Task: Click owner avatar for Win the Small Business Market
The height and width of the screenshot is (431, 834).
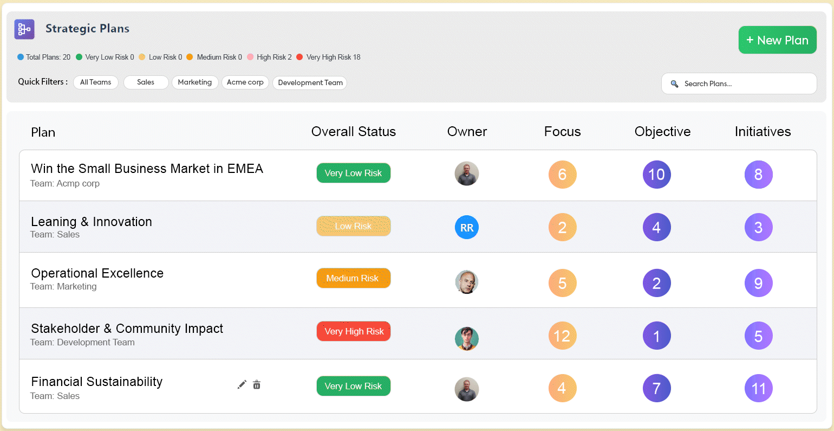Action: click(x=467, y=173)
